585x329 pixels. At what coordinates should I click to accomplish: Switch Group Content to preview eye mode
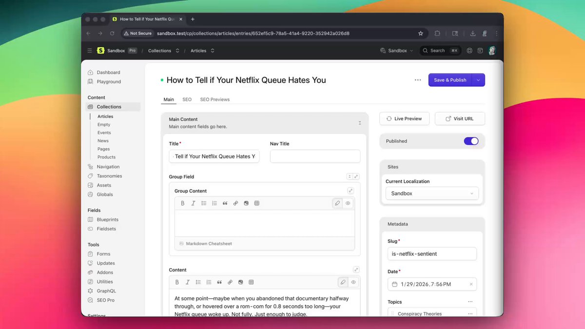(348, 203)
